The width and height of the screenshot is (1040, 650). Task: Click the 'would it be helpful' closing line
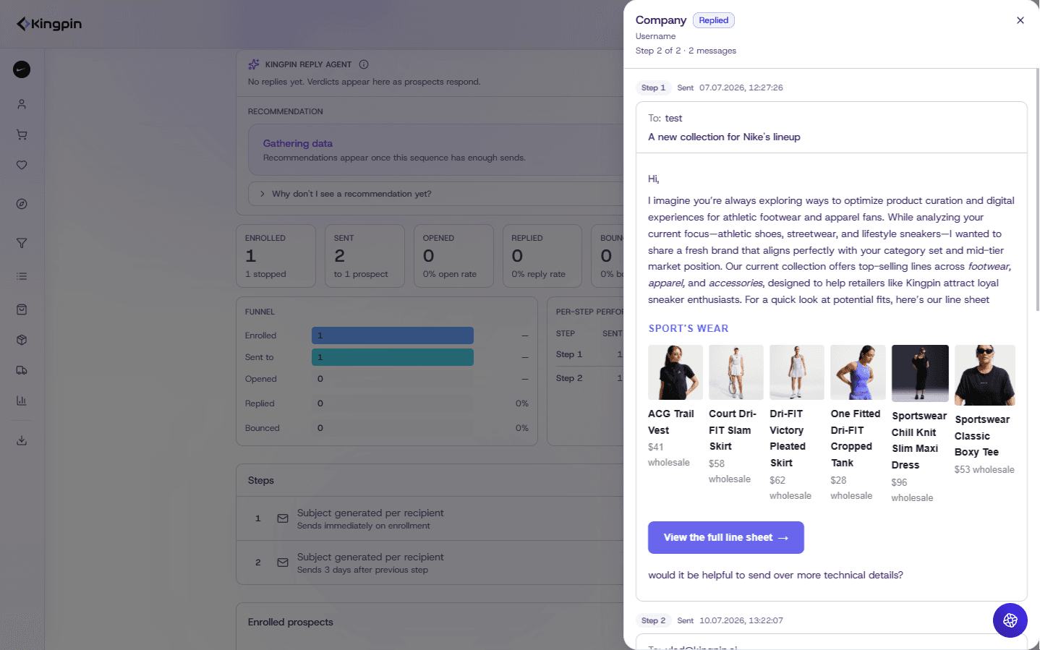tap(775, 575)
